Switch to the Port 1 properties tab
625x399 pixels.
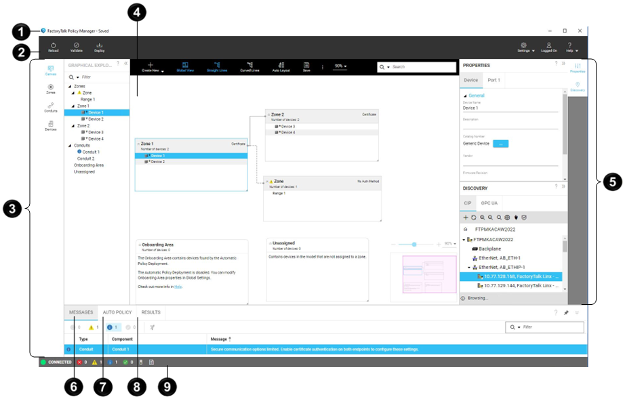(x=493, y=80)
